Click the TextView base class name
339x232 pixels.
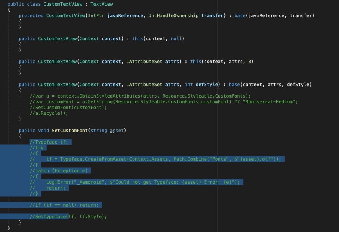(x=102, y=4)
